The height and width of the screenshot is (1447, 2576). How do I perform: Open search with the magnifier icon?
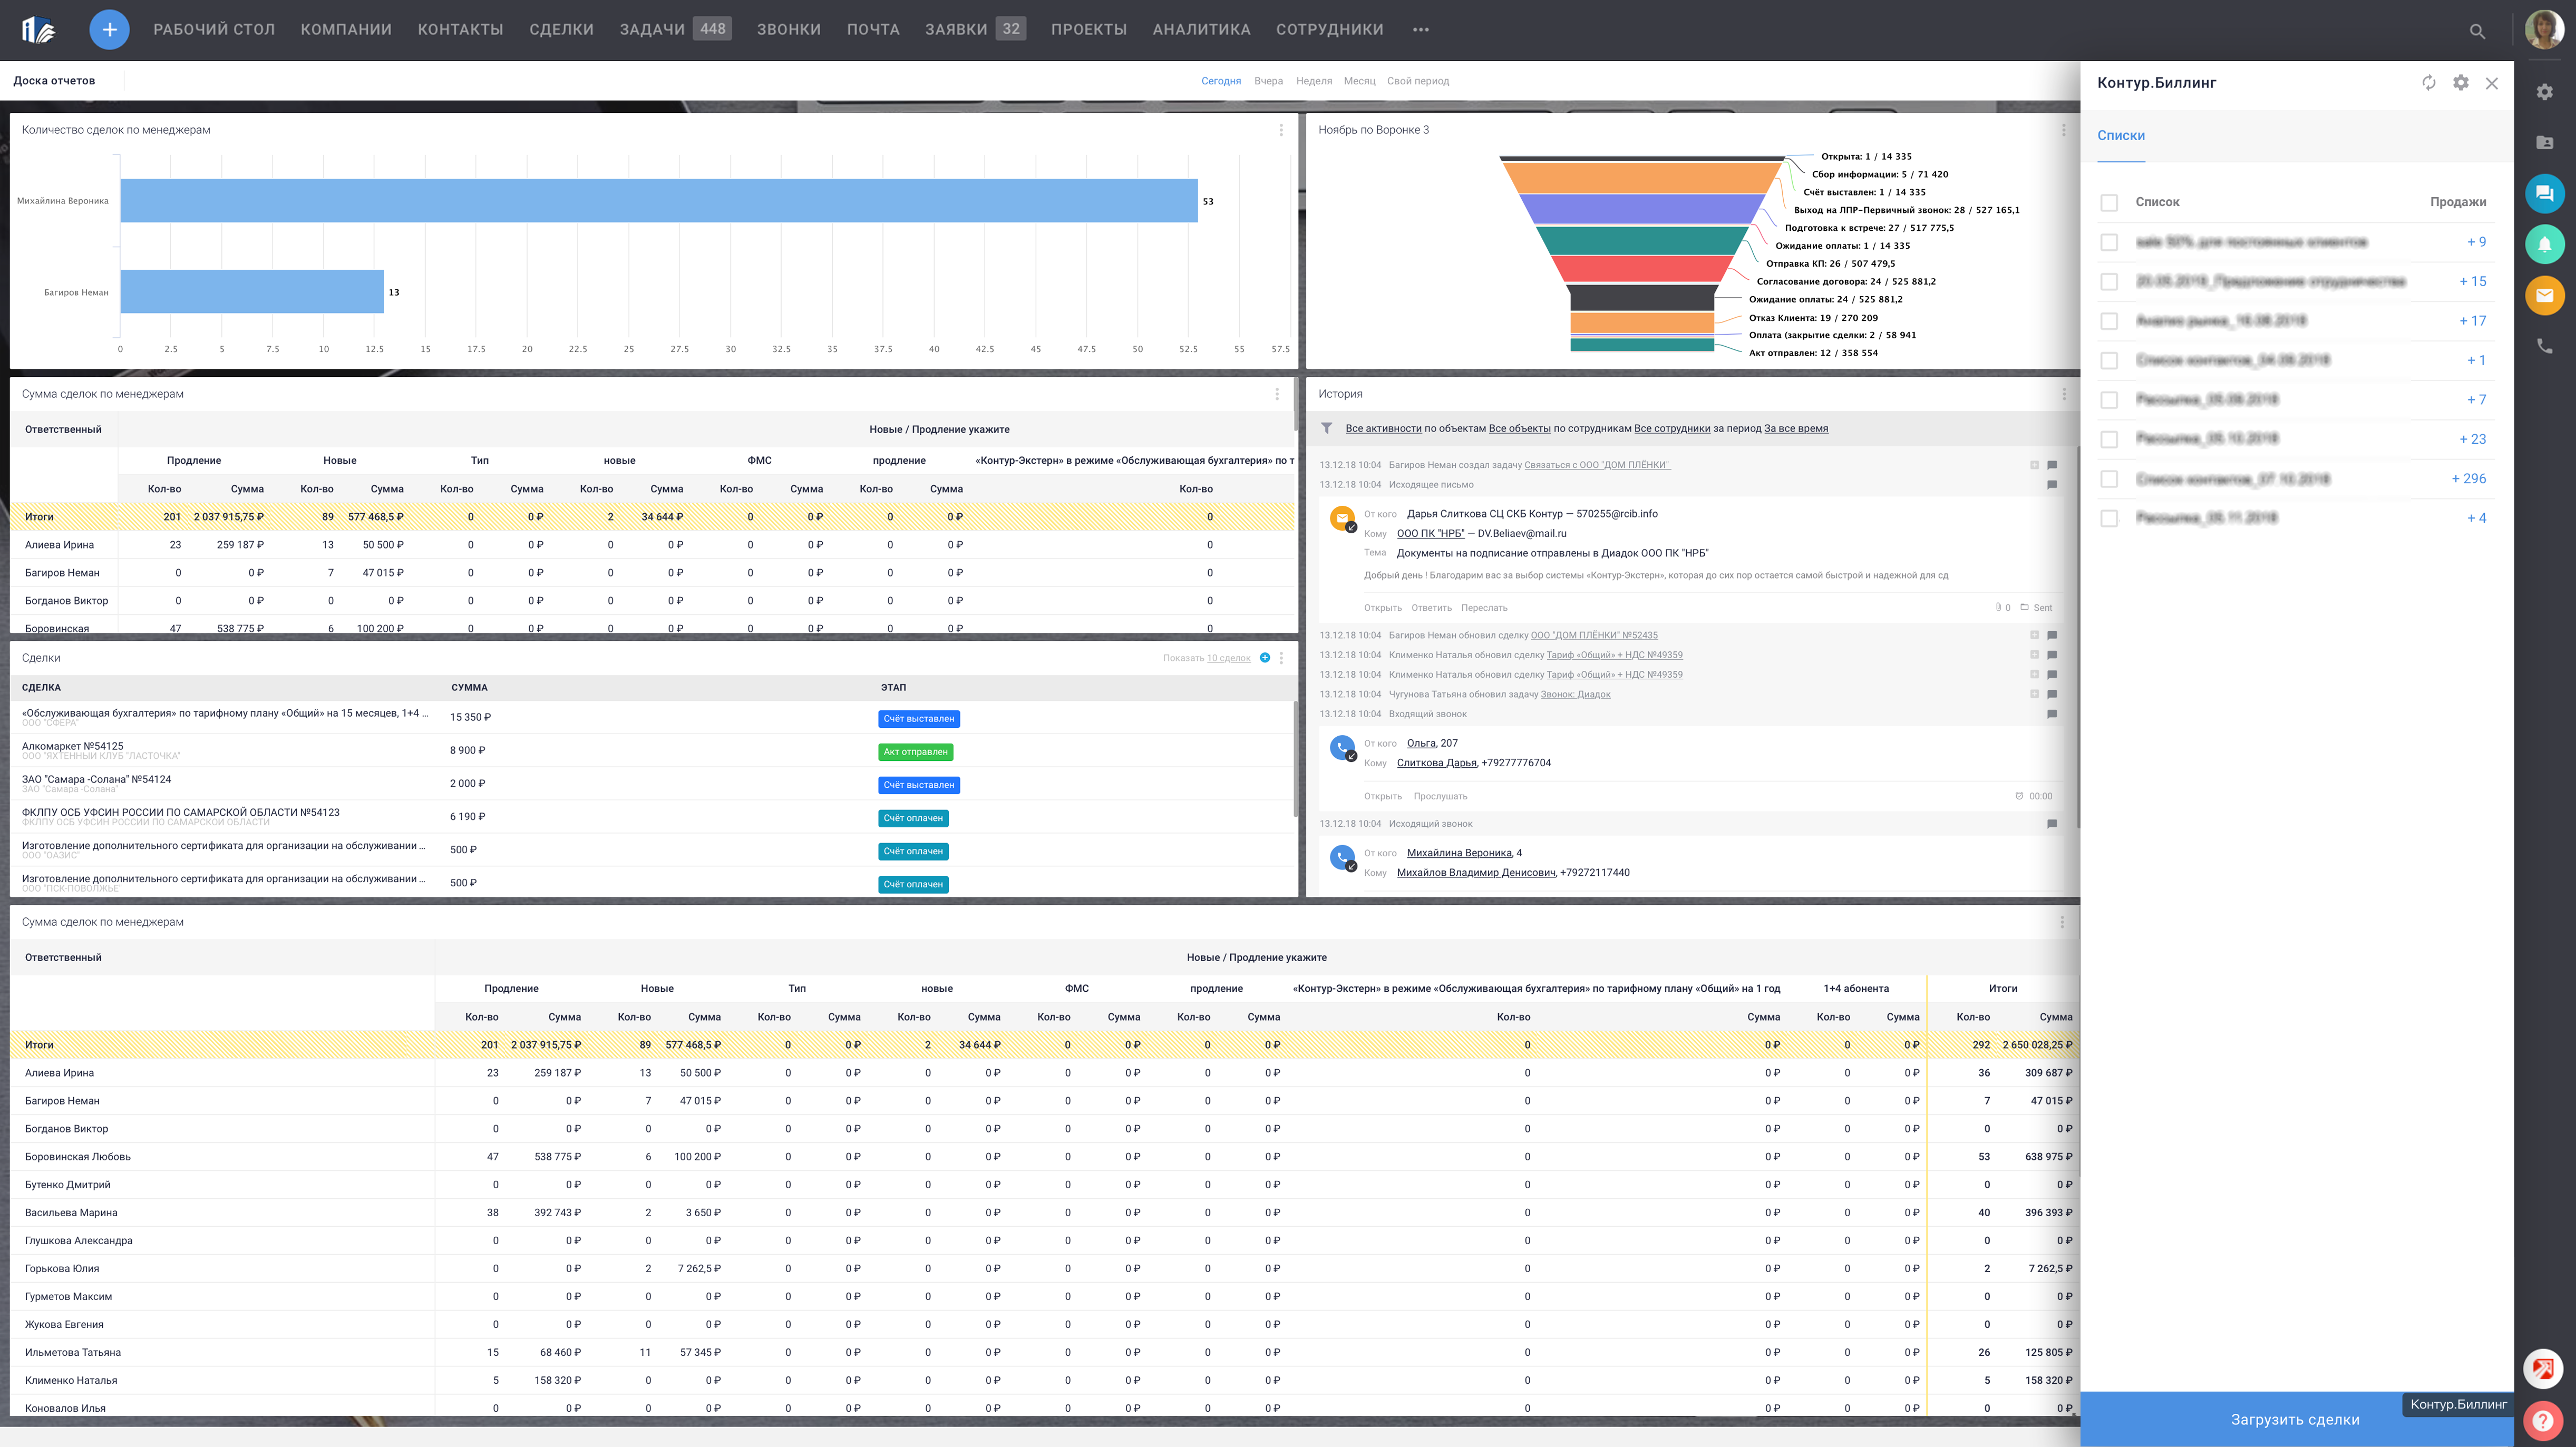(x=2476, y=31)
